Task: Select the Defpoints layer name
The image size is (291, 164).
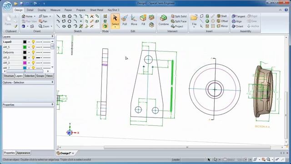Action: (x=8, y=52)
